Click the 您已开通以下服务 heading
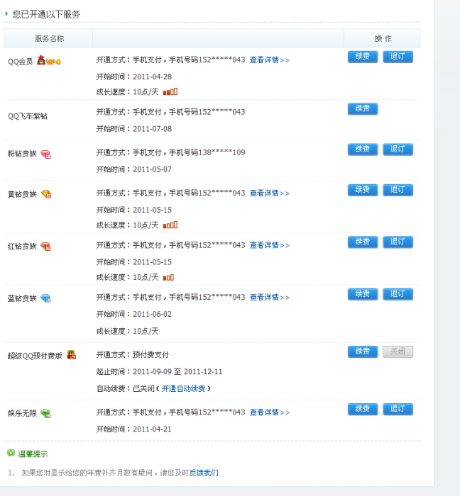460x496 pixels. pos(46,14)
